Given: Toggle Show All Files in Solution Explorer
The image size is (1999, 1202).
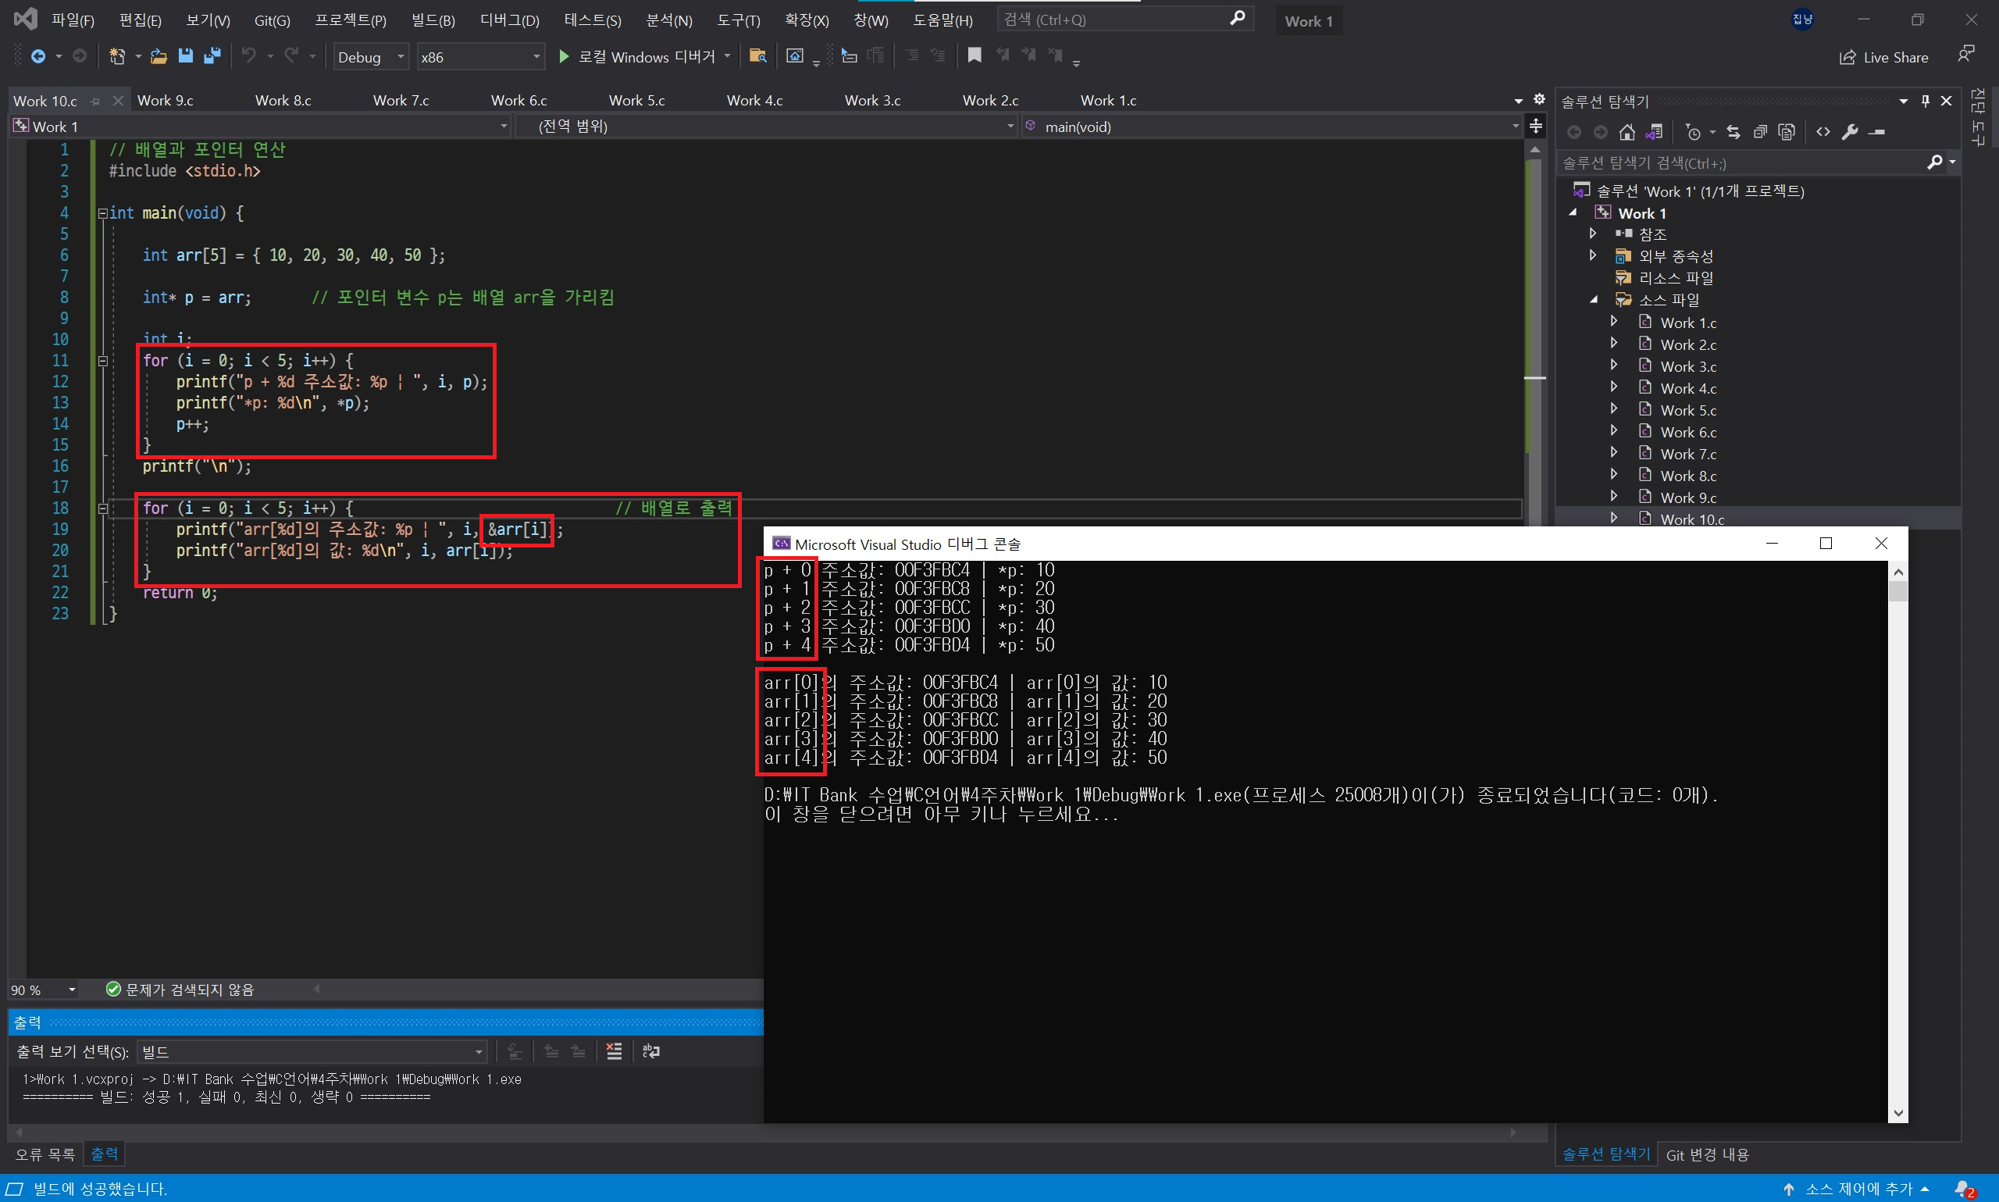Looking at the screenshot, I should coord(1787,132).
